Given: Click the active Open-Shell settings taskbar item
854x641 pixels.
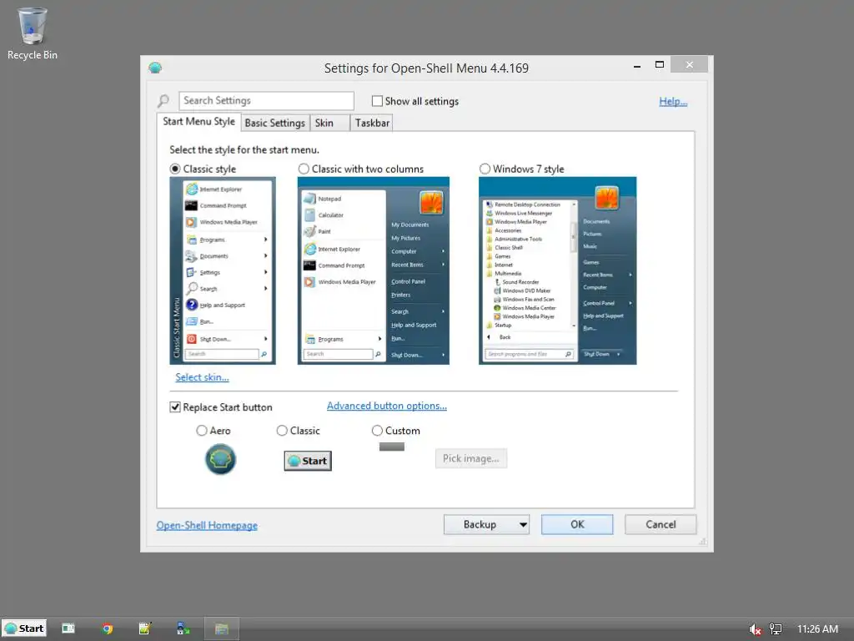Looking at the screenshot, I should [221, 628].
